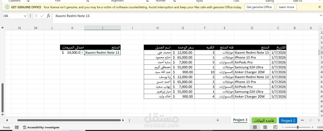The image size is (323, 131).
Task: Navigate to next sheet tab arrow
Action: coord(319,120)
